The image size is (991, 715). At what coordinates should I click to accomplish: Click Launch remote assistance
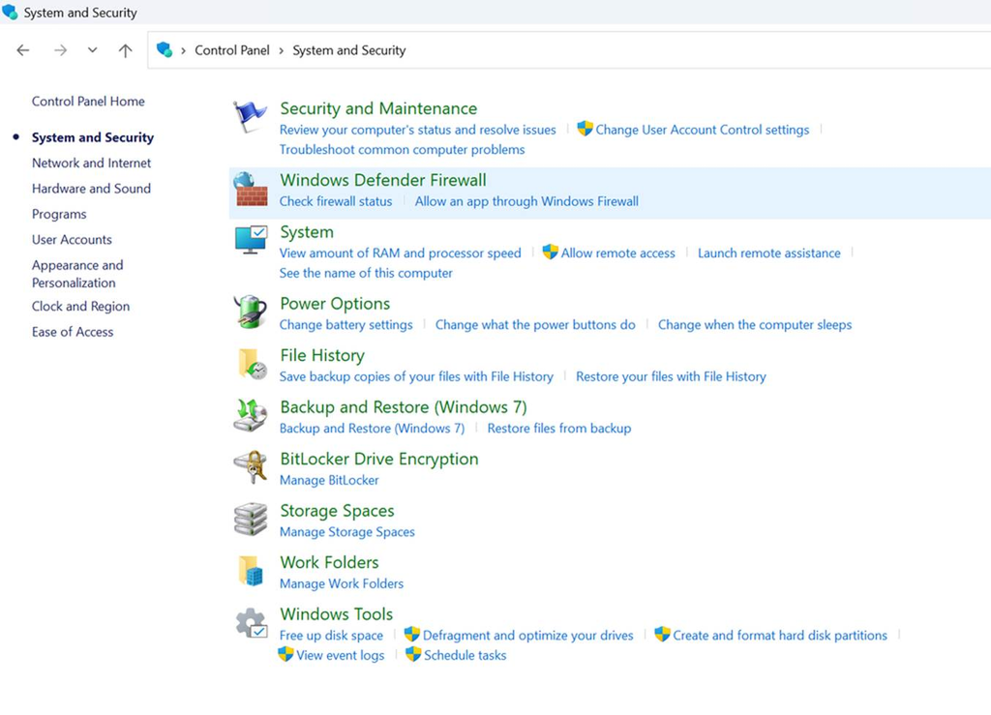tap(769, 253)
